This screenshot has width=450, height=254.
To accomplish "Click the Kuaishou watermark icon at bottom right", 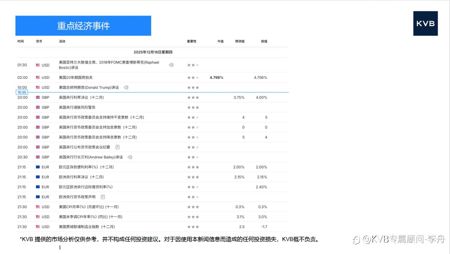I will pos(356,239).
